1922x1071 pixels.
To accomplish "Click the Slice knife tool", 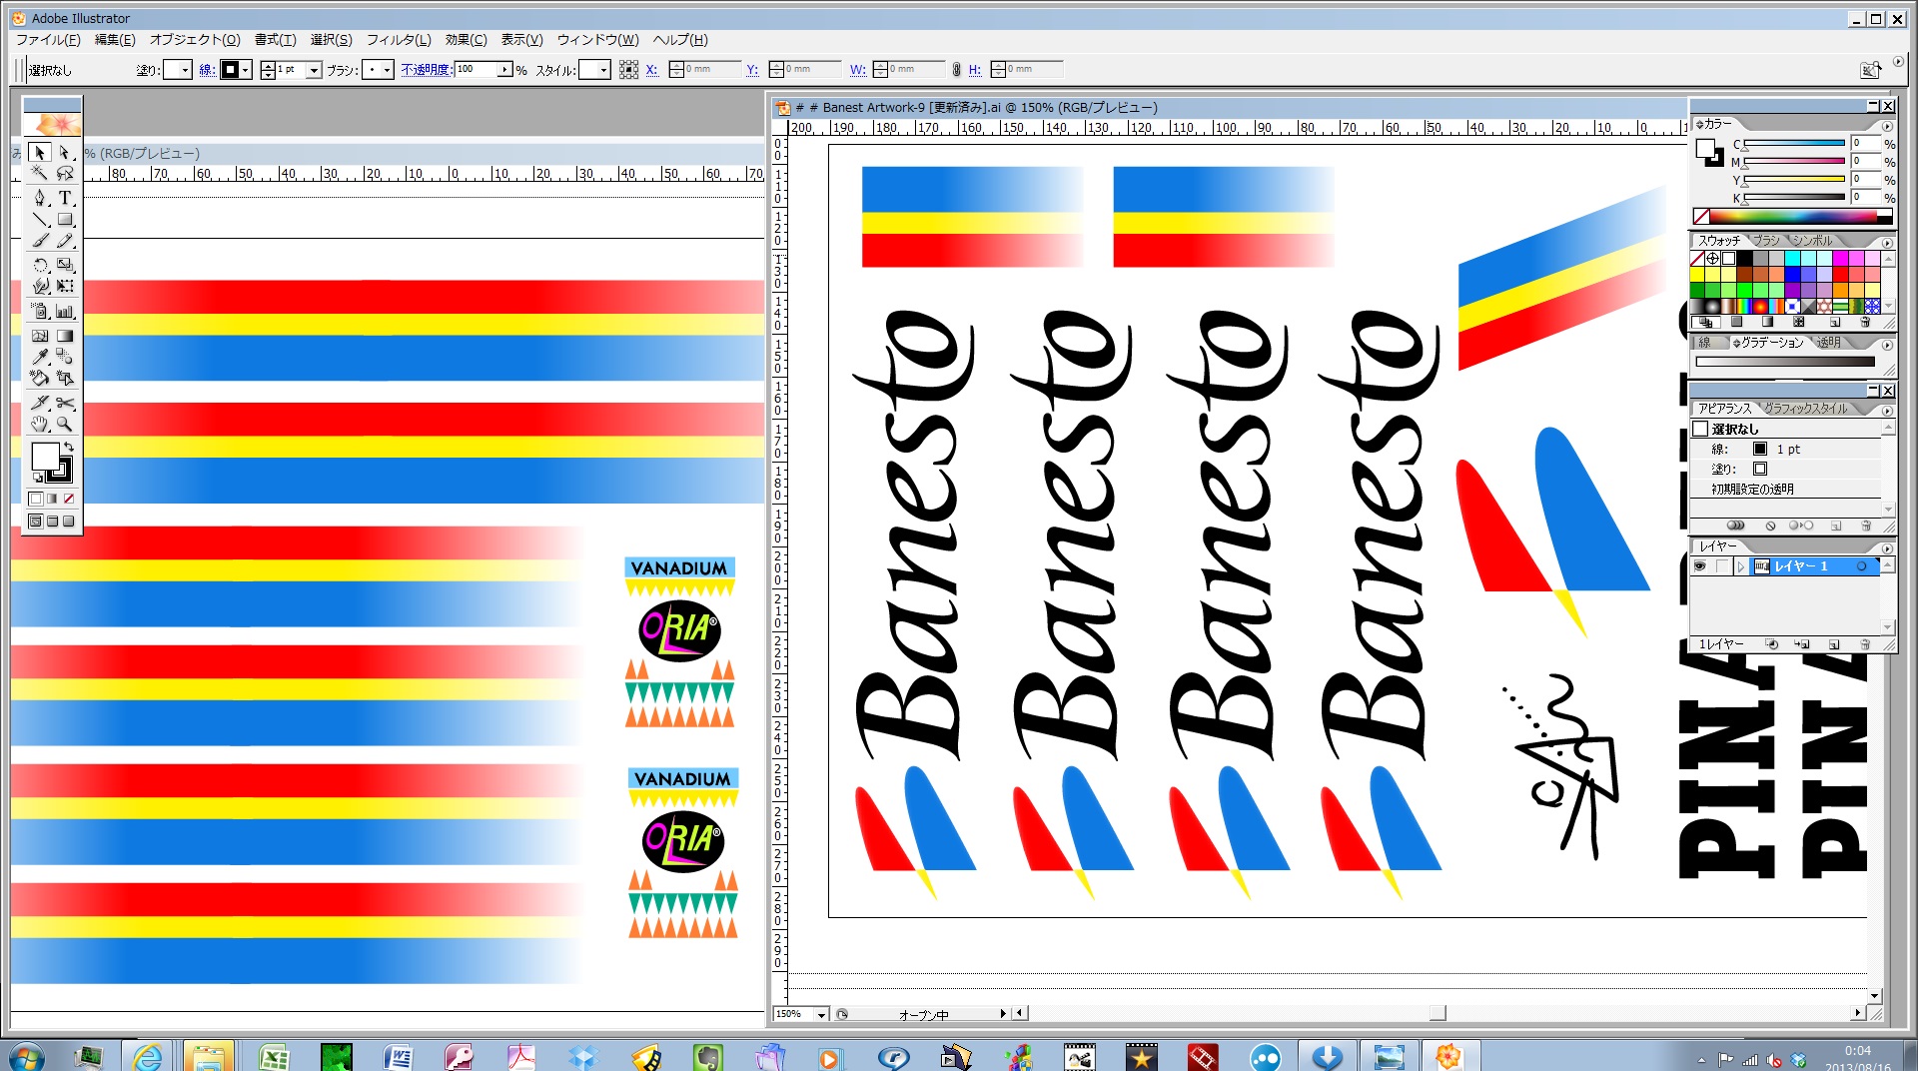I will [x=39, y=403].
